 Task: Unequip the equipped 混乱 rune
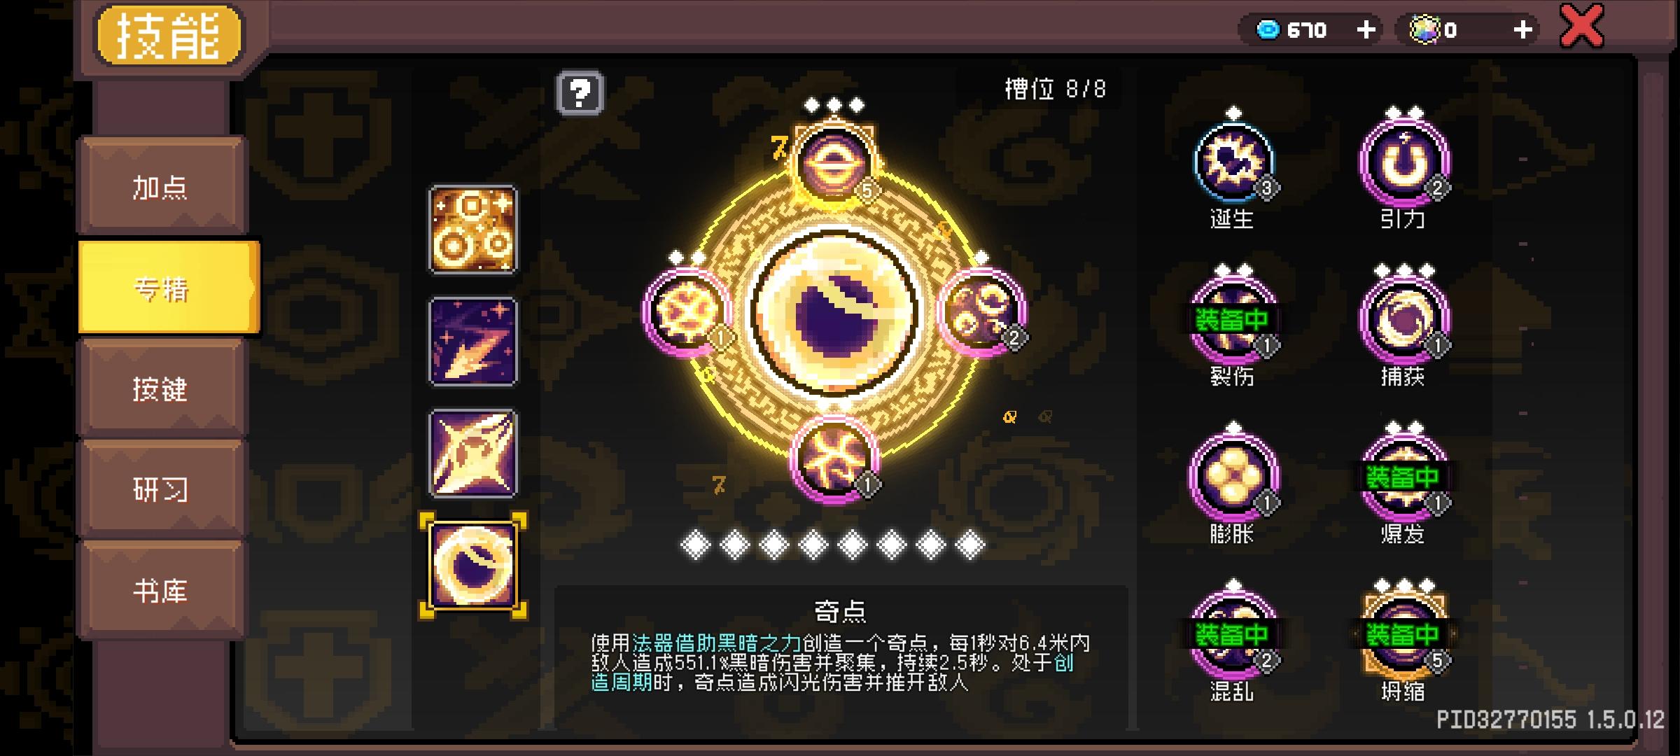pyautogui.click(x=1233, y=635)
